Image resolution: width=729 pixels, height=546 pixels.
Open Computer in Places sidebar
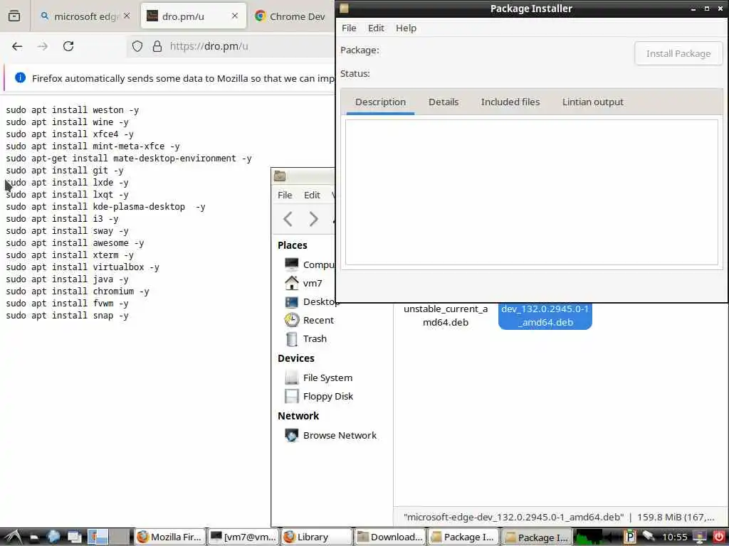[x=309, y=264]
